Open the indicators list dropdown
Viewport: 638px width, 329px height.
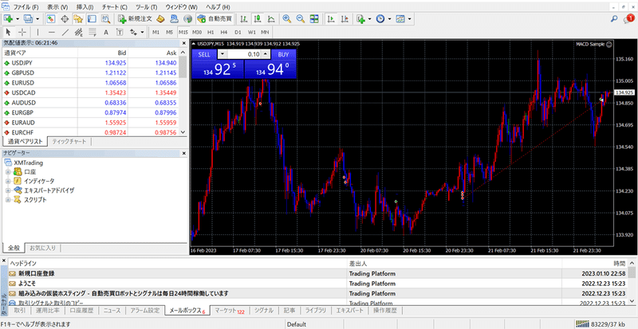[369, 18]
